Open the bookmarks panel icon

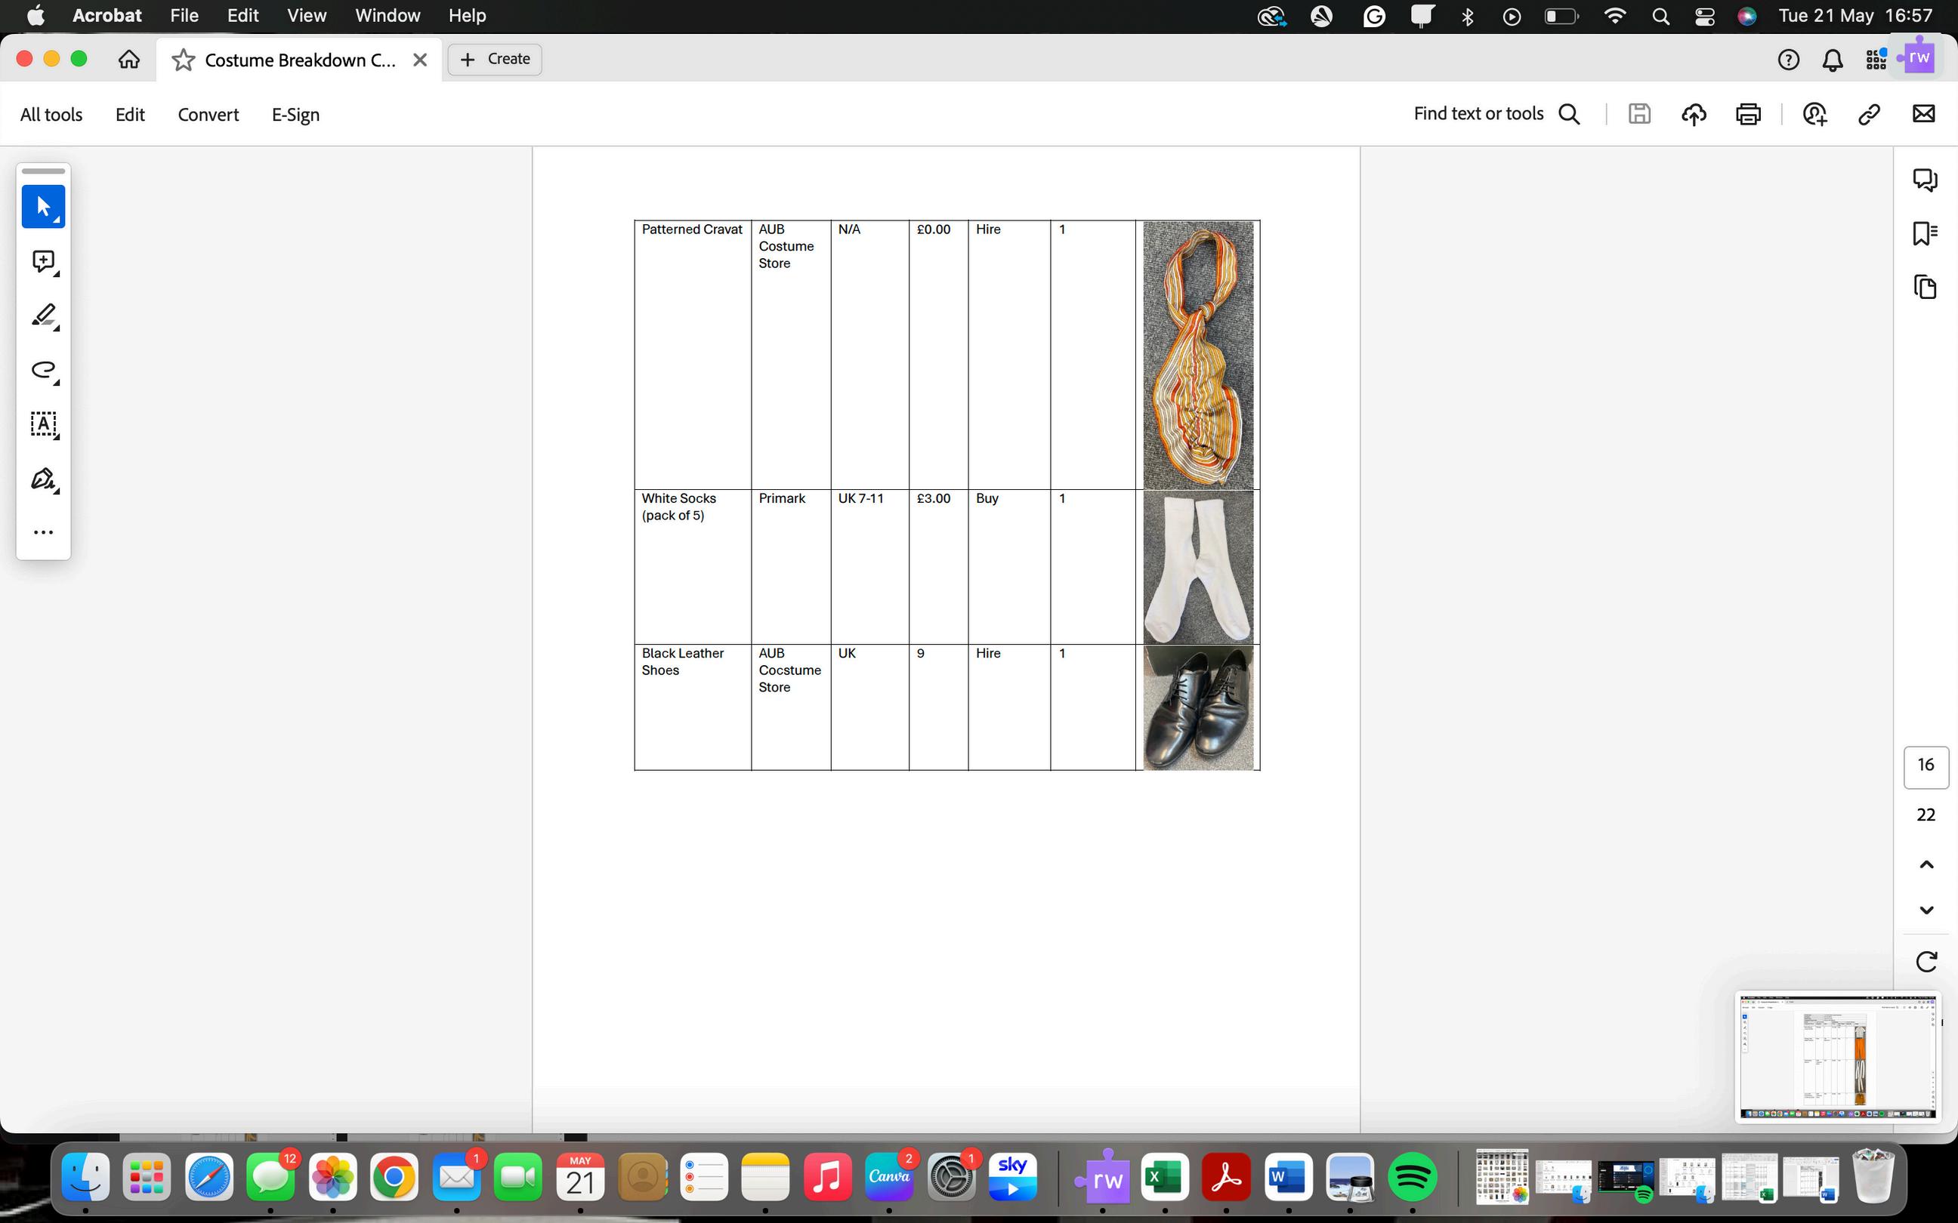click(1925, 234)
